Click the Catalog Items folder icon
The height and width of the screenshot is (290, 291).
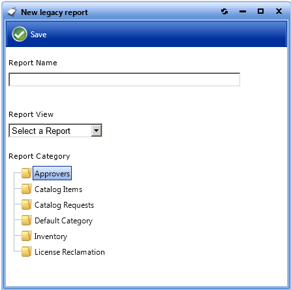point(27,189)
